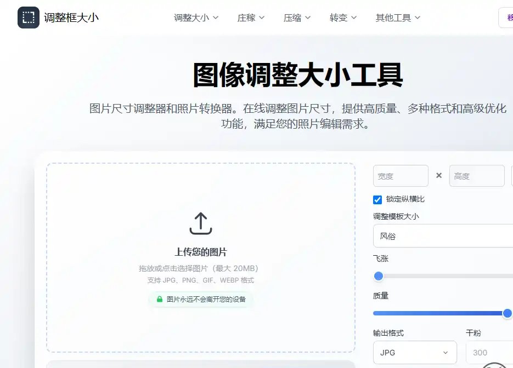The height and width of the screenshot is (368, 513).
Task: Click the 高度 input field
Action: 477,176
